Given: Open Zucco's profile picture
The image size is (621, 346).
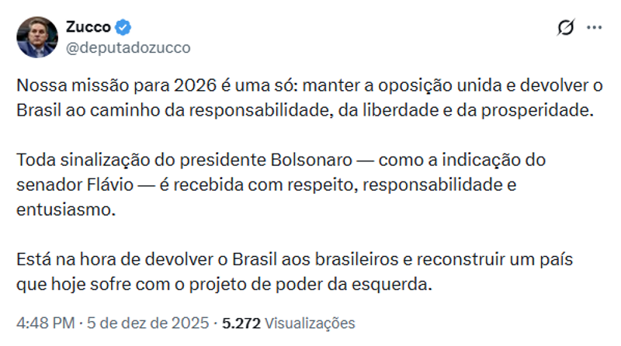Looking at the screenshot, I should [36, 36].
